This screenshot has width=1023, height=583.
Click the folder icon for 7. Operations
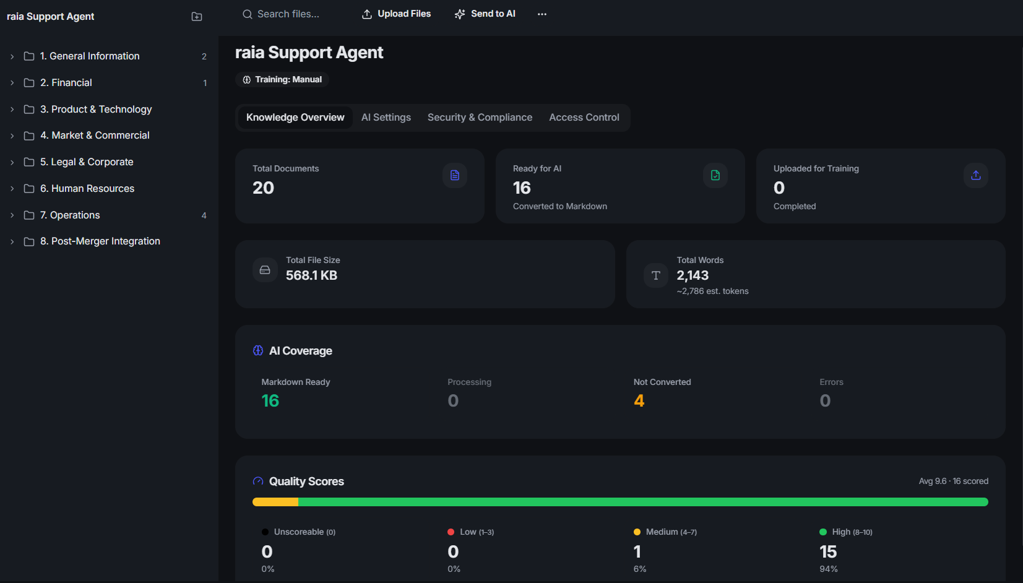point(29,215)
